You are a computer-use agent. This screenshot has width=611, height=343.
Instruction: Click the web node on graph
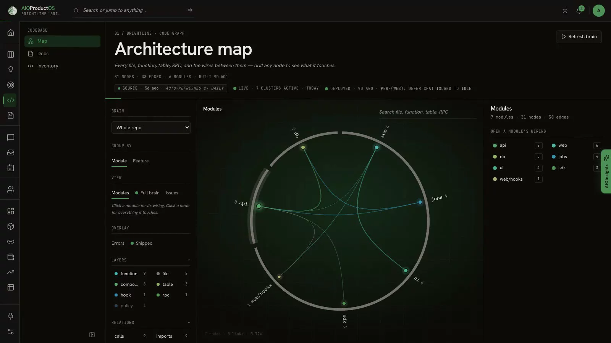pyautogui.click(x=377, y=147)
